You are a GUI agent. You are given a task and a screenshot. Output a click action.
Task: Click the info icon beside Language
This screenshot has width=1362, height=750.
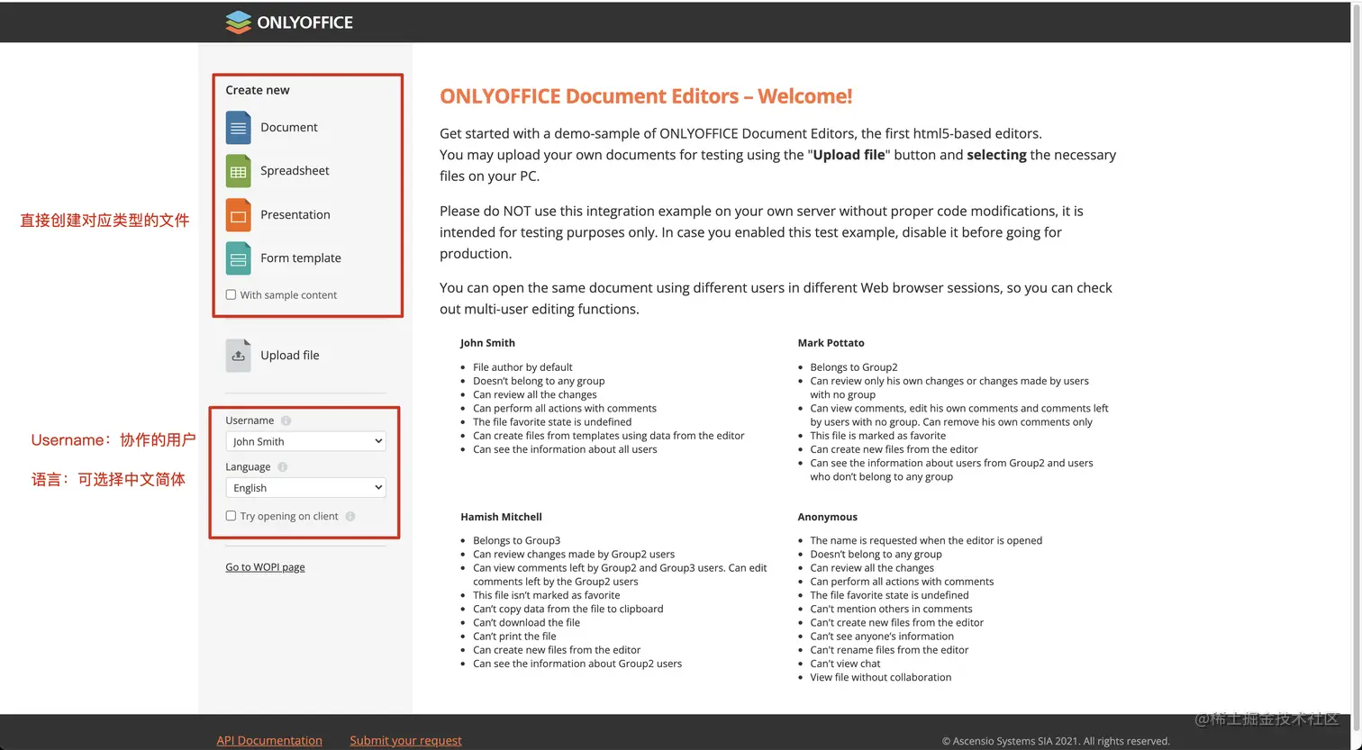(x=281, y=466)
